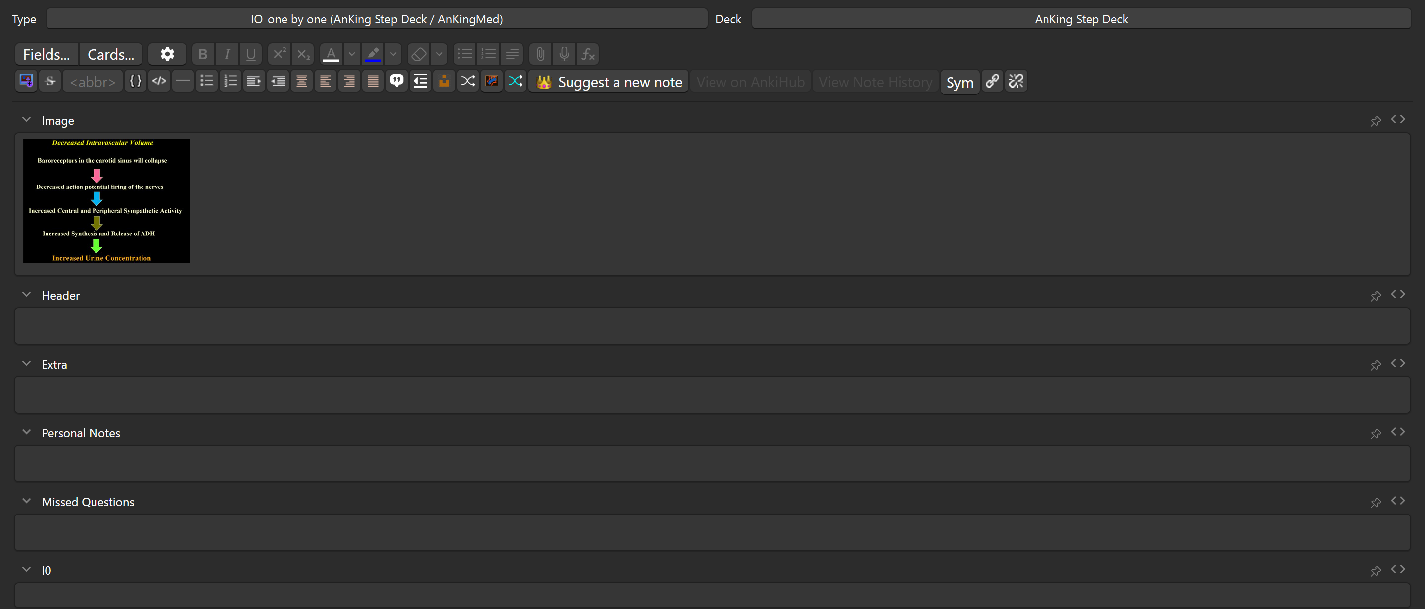
Task: Click the gear settings icon
Action: (x=167, y=54)
